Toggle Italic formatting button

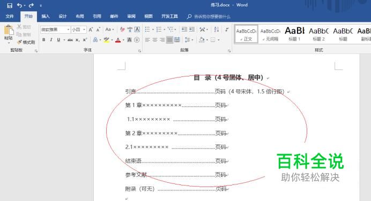tap(51, 40)
